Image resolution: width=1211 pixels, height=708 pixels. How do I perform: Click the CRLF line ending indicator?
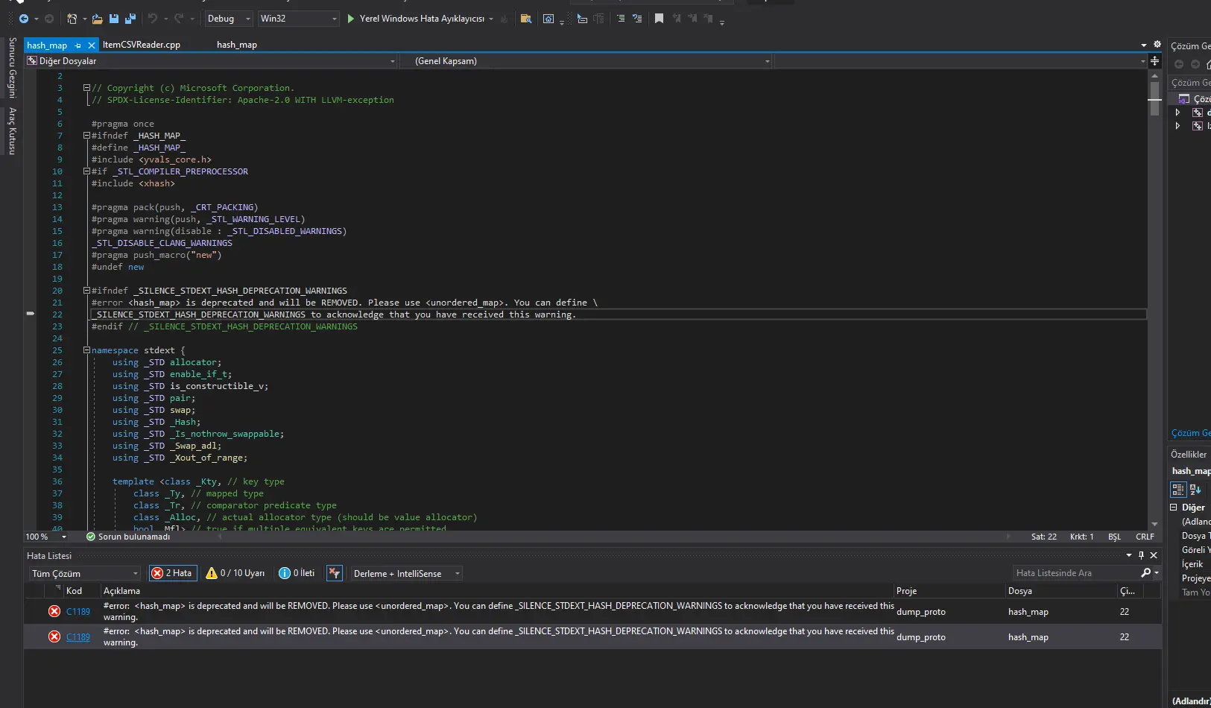(x=1145, y=537)
